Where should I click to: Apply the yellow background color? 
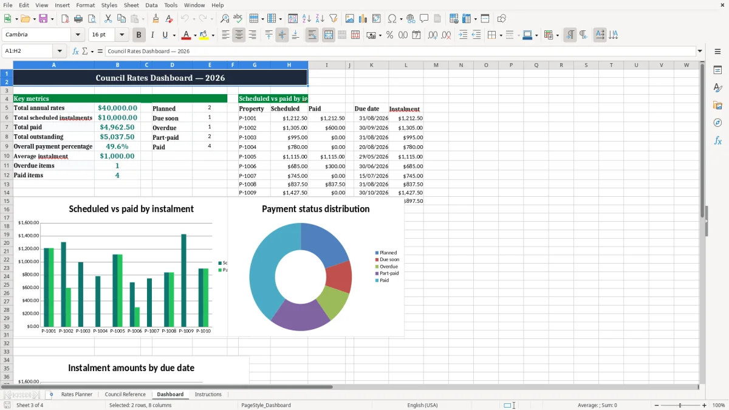click(x=205, y=35)
